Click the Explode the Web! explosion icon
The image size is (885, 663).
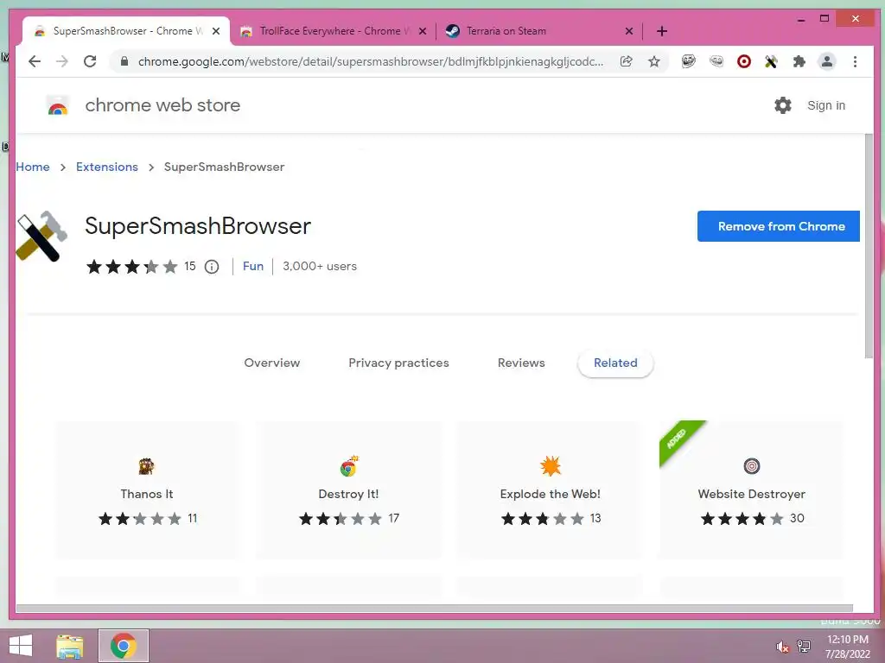pyautogui.click(x=551, y=466)
